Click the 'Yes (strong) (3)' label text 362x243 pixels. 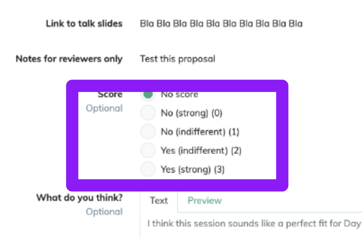click(x=193, y=169)
